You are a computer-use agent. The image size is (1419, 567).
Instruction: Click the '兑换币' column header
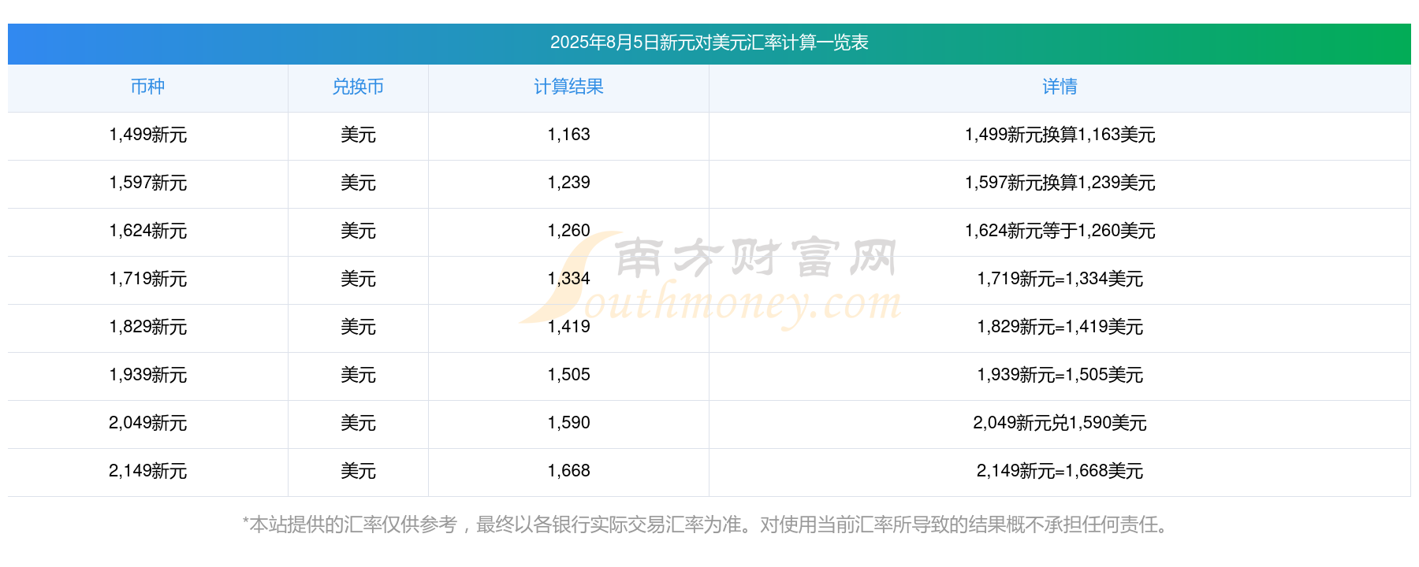pos(358,87)
